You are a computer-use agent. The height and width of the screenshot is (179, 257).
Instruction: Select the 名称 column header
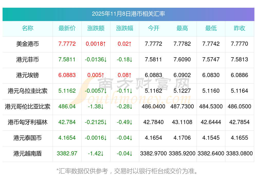point(27,28)
